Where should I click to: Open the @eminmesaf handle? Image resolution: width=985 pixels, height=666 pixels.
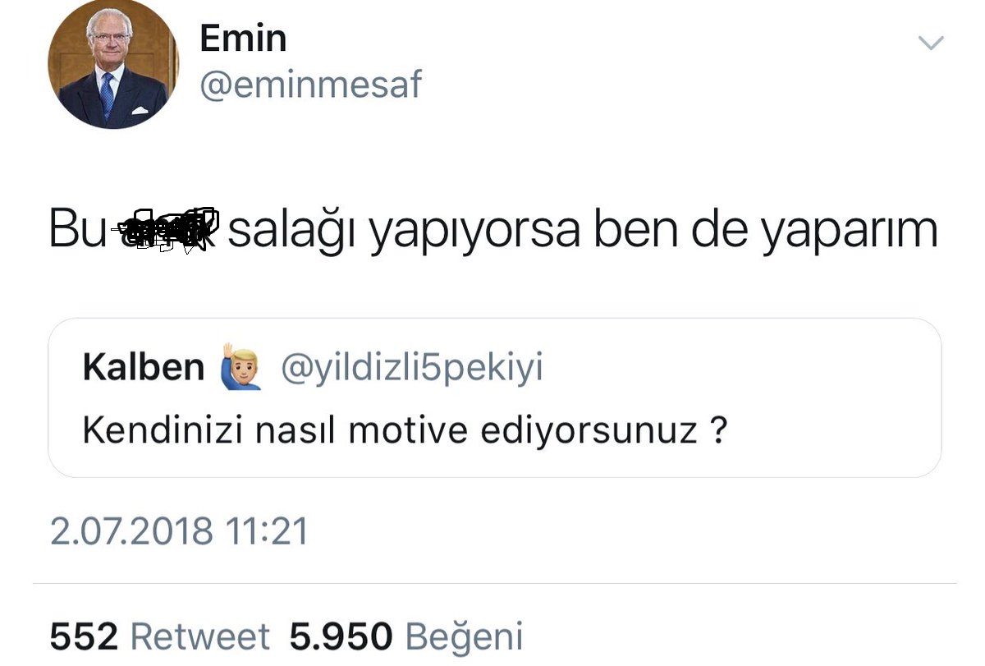click(x=310, y=85)
